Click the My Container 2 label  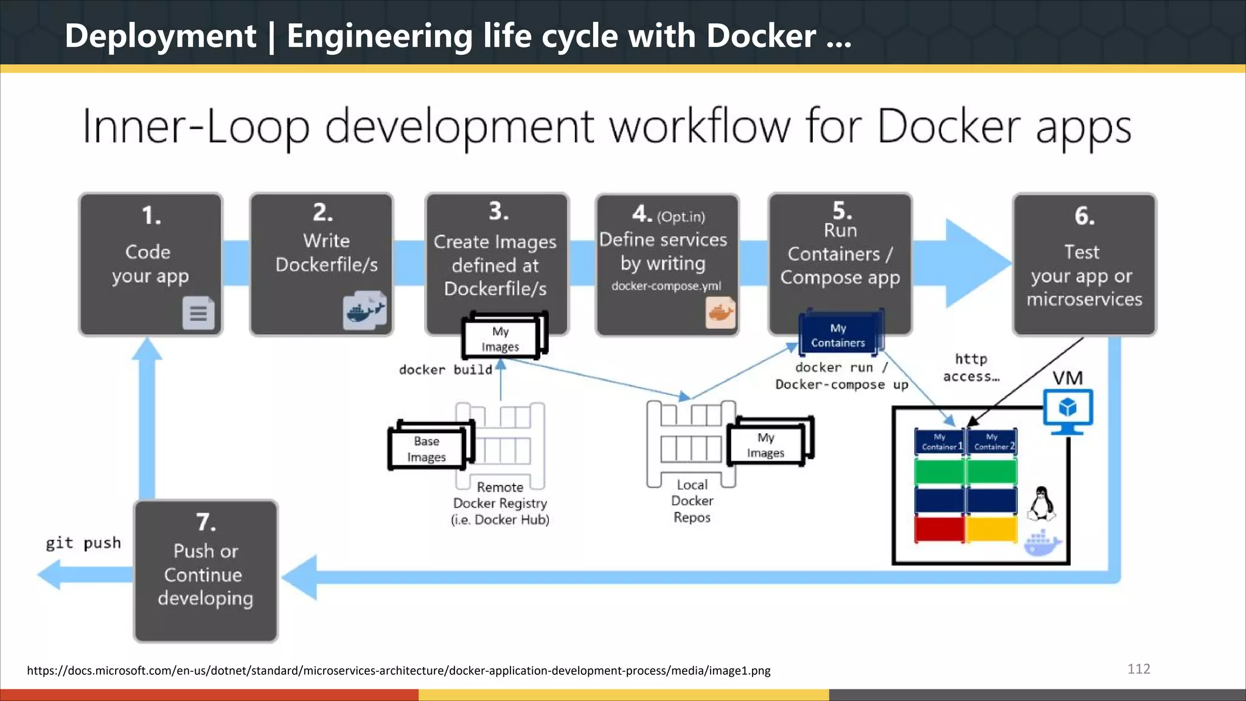pos(992,442)
